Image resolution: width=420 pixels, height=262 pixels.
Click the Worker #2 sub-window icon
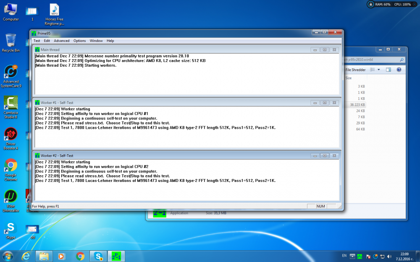tap(37, 156)
